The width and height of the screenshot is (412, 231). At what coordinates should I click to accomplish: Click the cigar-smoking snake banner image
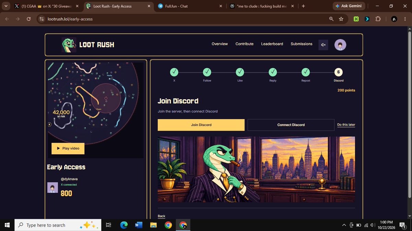(256, 169)
